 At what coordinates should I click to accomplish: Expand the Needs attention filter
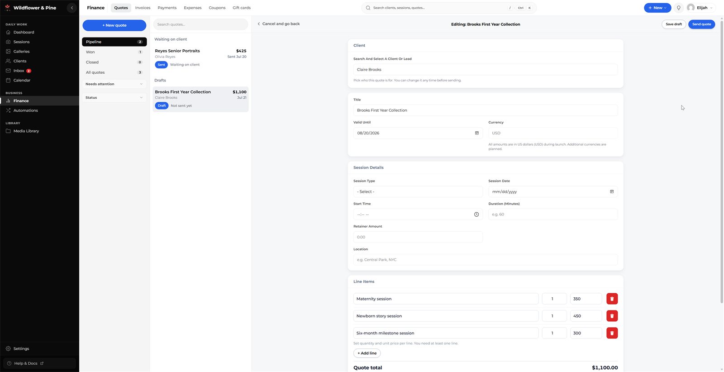114,84
